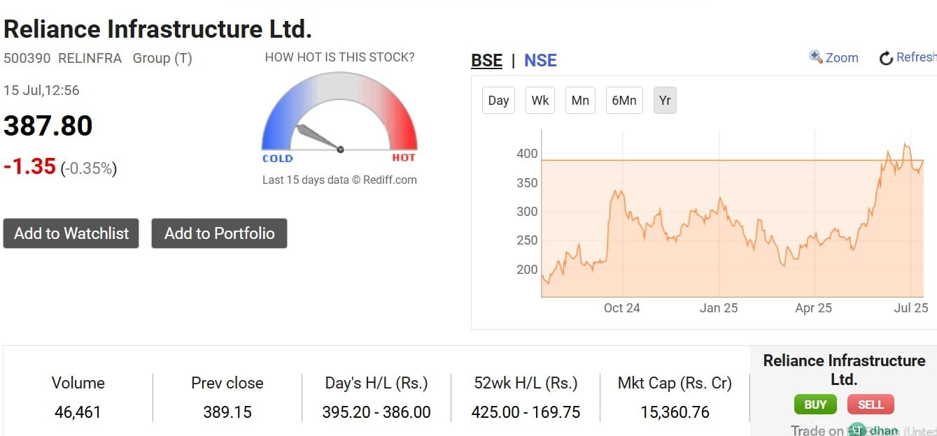The width and height of the screenshot is (937, 436).
Task: Show the Day chart range
Action: coord(498,100)
